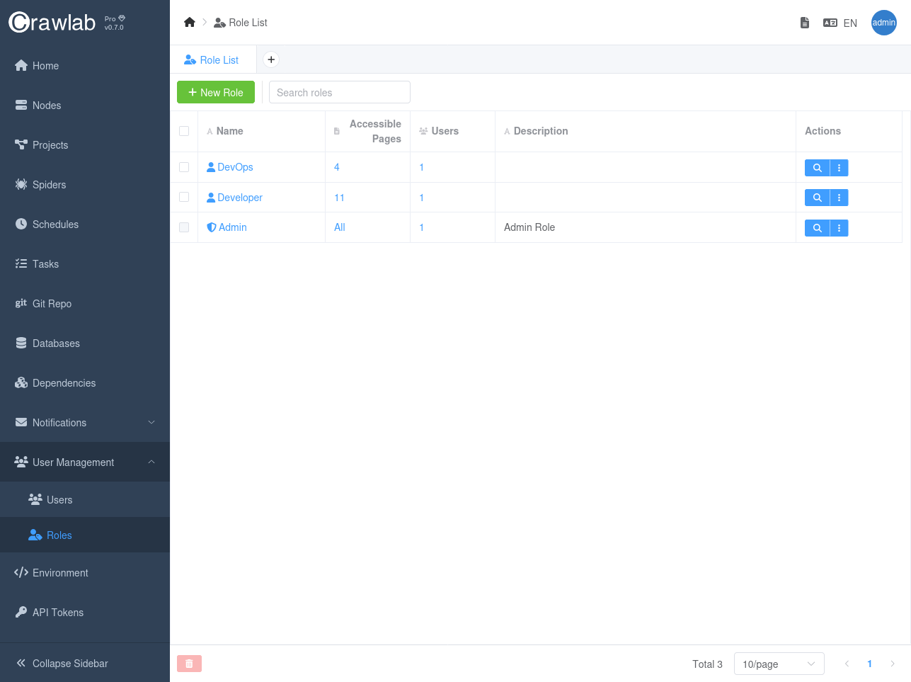Open the documentation icon in header

click(804, 23)
